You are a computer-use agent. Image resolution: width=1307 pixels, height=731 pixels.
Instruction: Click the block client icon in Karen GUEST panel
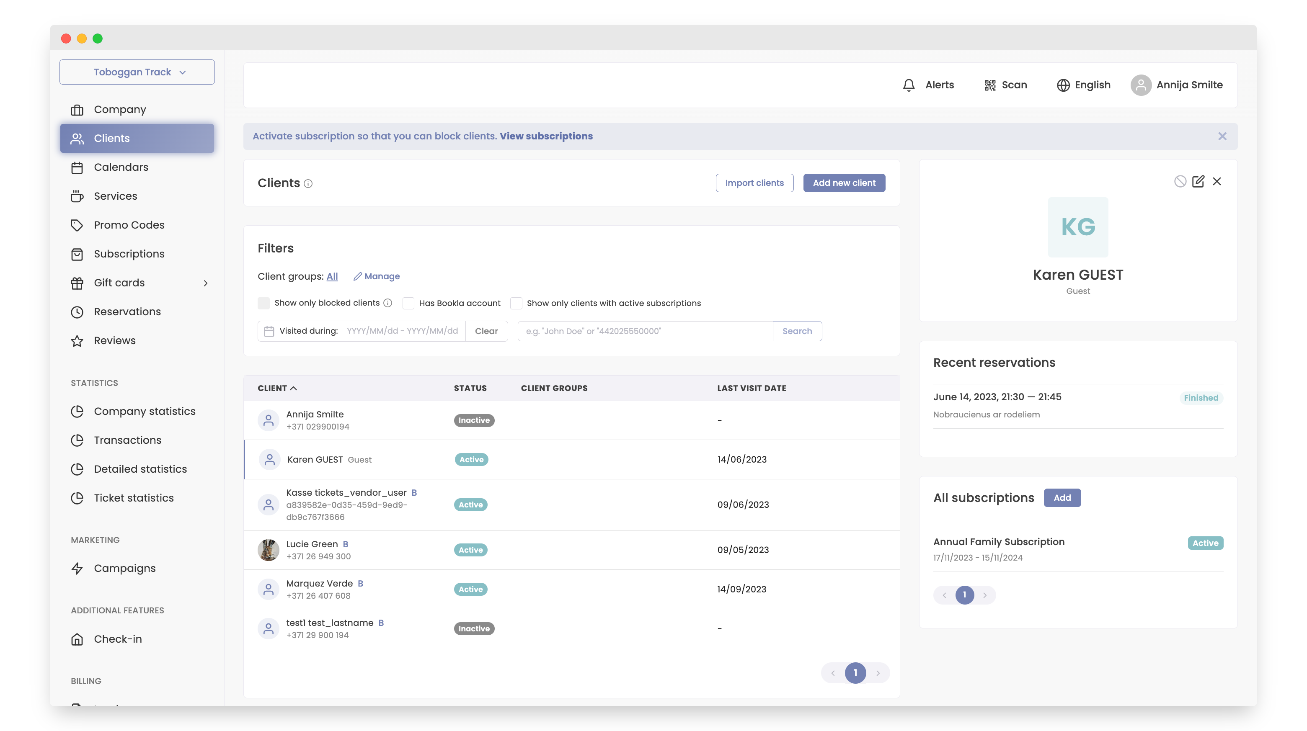point(1180,181)
